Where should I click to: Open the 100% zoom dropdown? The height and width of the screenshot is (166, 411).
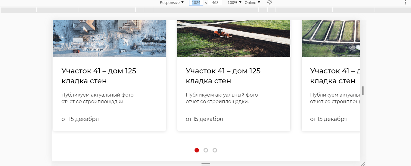tap(235, 2)
